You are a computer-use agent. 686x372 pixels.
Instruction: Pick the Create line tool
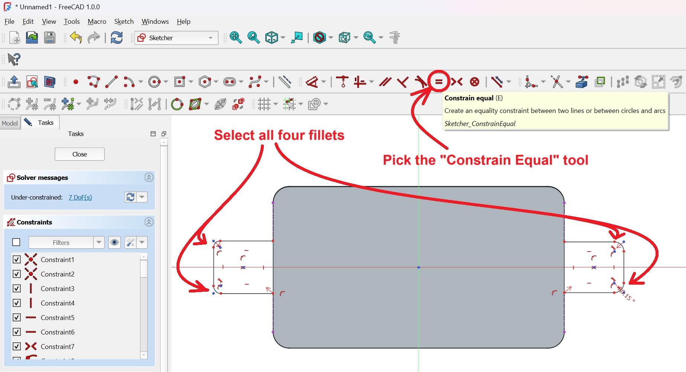coord(111,82)
